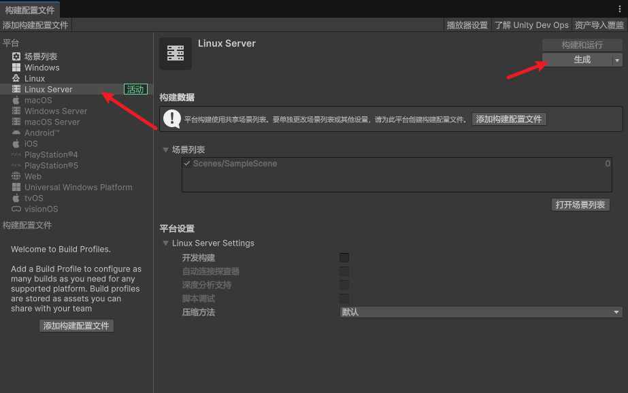The height and width of the screenshot is (393, 628).
Task: Open the window's three-dot options menu
Action: coord(620,9)
